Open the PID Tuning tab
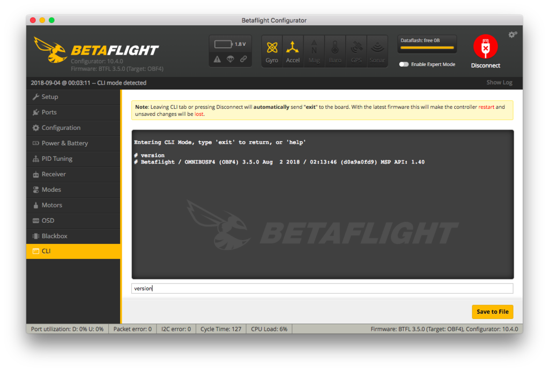The image size is (549, 371). tap(73, 159)
